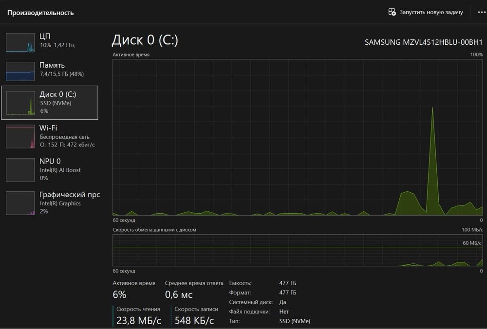Click the GPU mini graph thumbnail

point(20,203)
